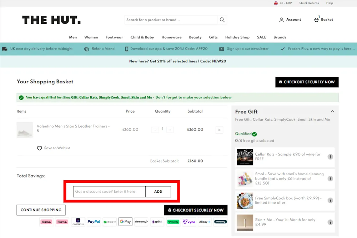Click the search magnifier icon
This screenshot has width=357, height=238.
(x=222, y=20)
